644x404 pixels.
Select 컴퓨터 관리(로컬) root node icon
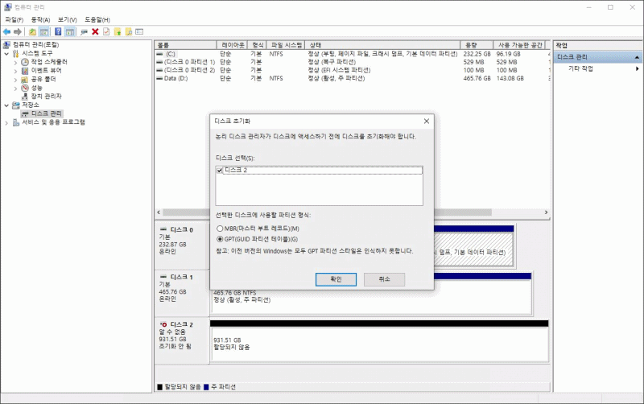coord(7,44)
